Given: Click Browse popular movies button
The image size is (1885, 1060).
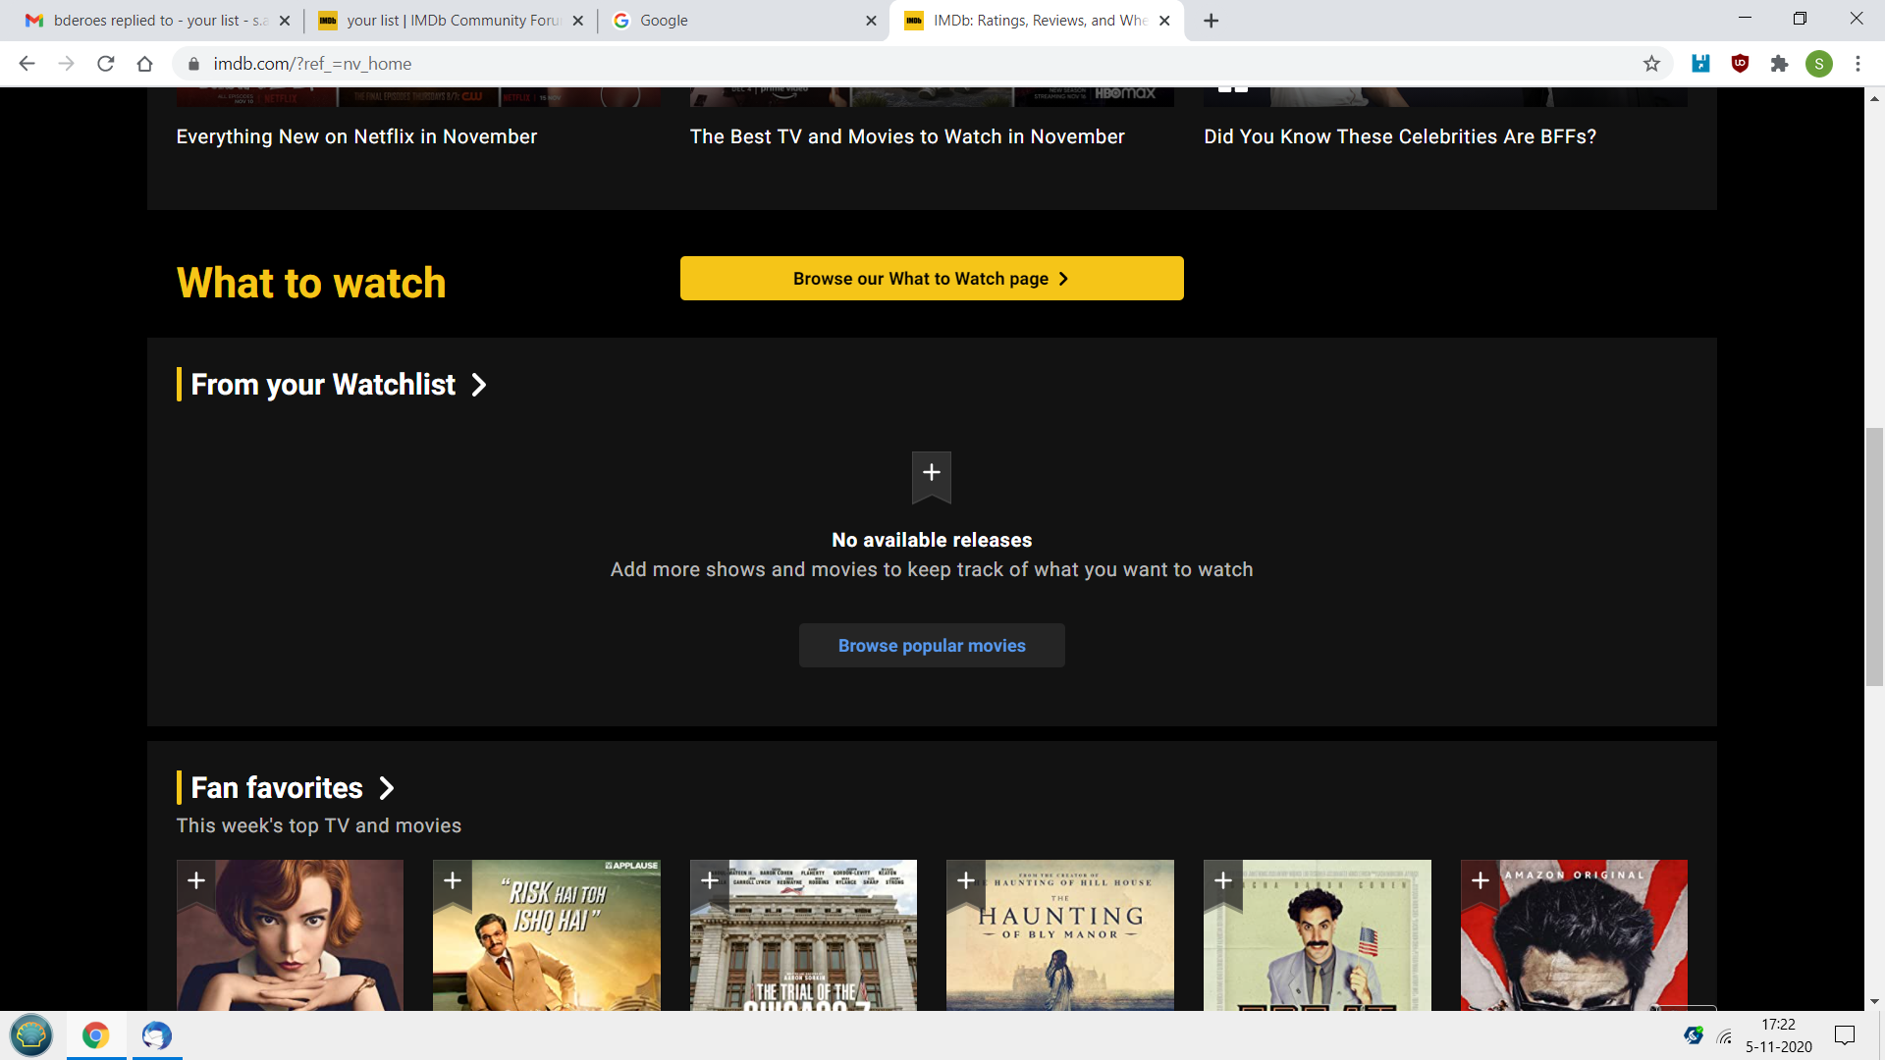Looking at the screenshot, I should [931, 646].
